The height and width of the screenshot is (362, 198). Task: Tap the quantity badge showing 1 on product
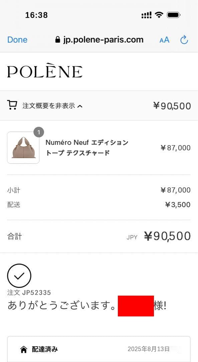point(38,132)
